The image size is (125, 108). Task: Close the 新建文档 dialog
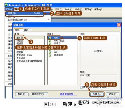(119, 25)
